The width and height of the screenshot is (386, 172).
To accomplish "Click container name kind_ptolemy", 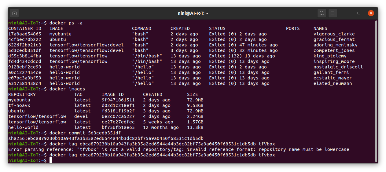I will coord(330,56).
